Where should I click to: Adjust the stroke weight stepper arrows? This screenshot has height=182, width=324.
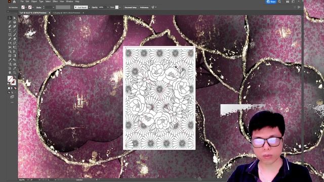44,8
